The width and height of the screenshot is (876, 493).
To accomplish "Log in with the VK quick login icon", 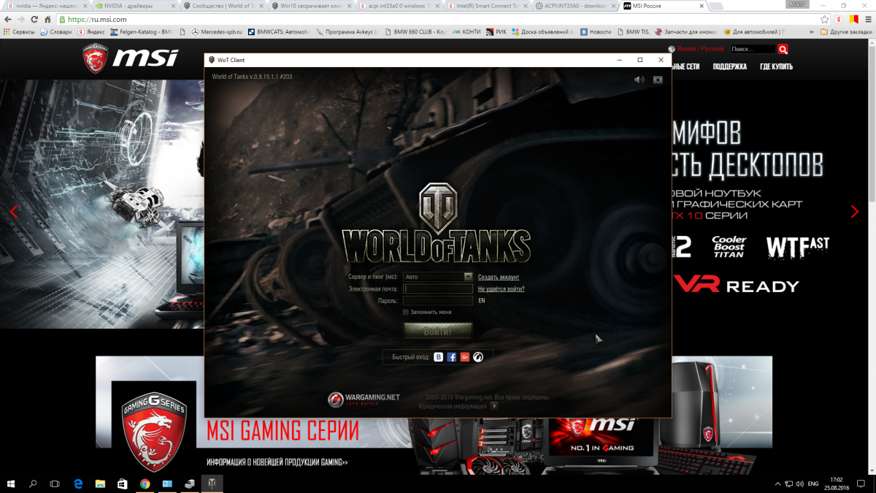I will point(439,357).
